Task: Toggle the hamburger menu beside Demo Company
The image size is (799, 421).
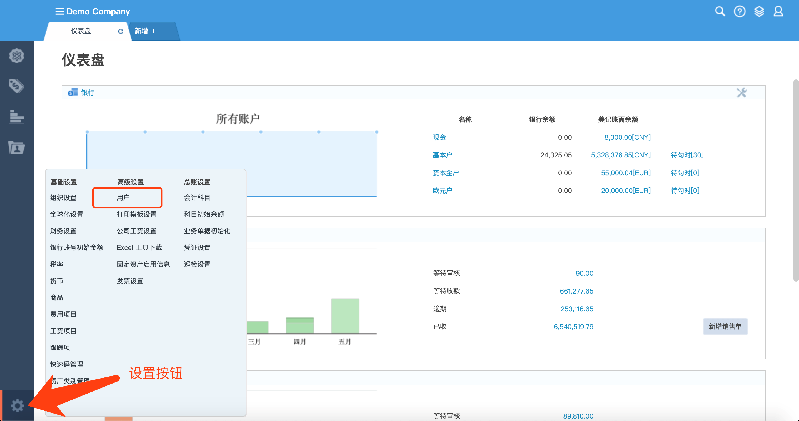Action: point(59,12)
